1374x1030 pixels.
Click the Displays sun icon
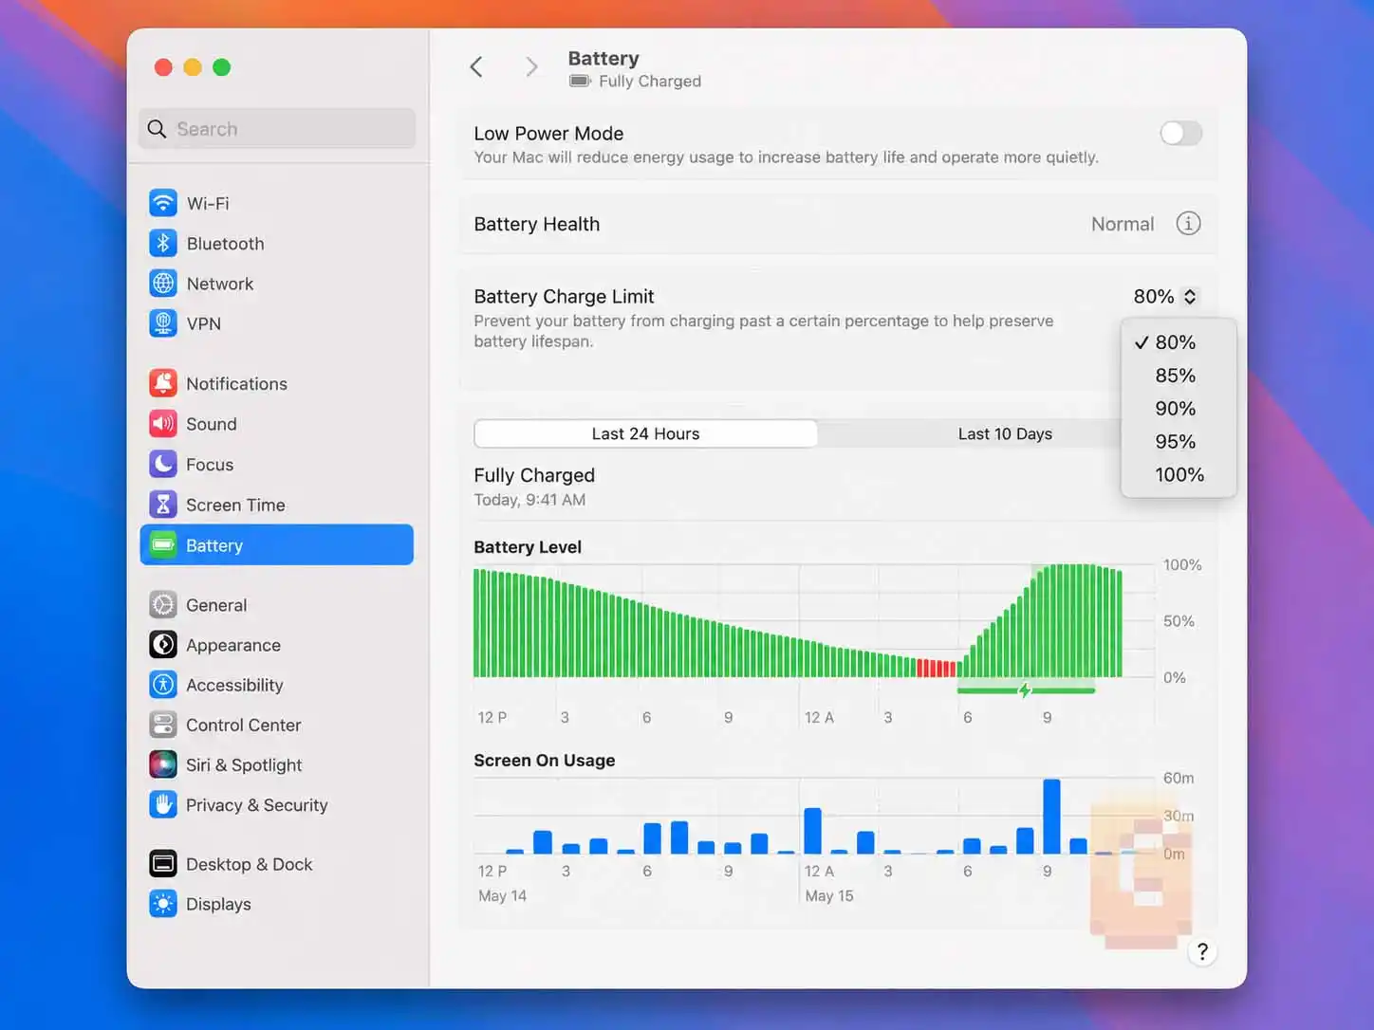click(163, 904)
